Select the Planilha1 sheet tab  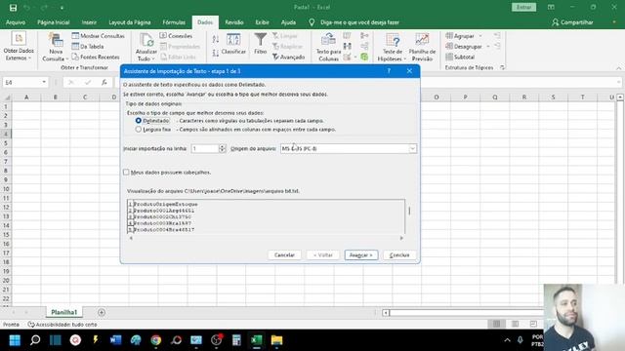tap(63, 312)
